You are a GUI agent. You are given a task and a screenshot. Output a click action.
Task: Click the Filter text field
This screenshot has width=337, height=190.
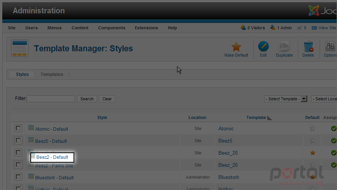pos(51,99)
